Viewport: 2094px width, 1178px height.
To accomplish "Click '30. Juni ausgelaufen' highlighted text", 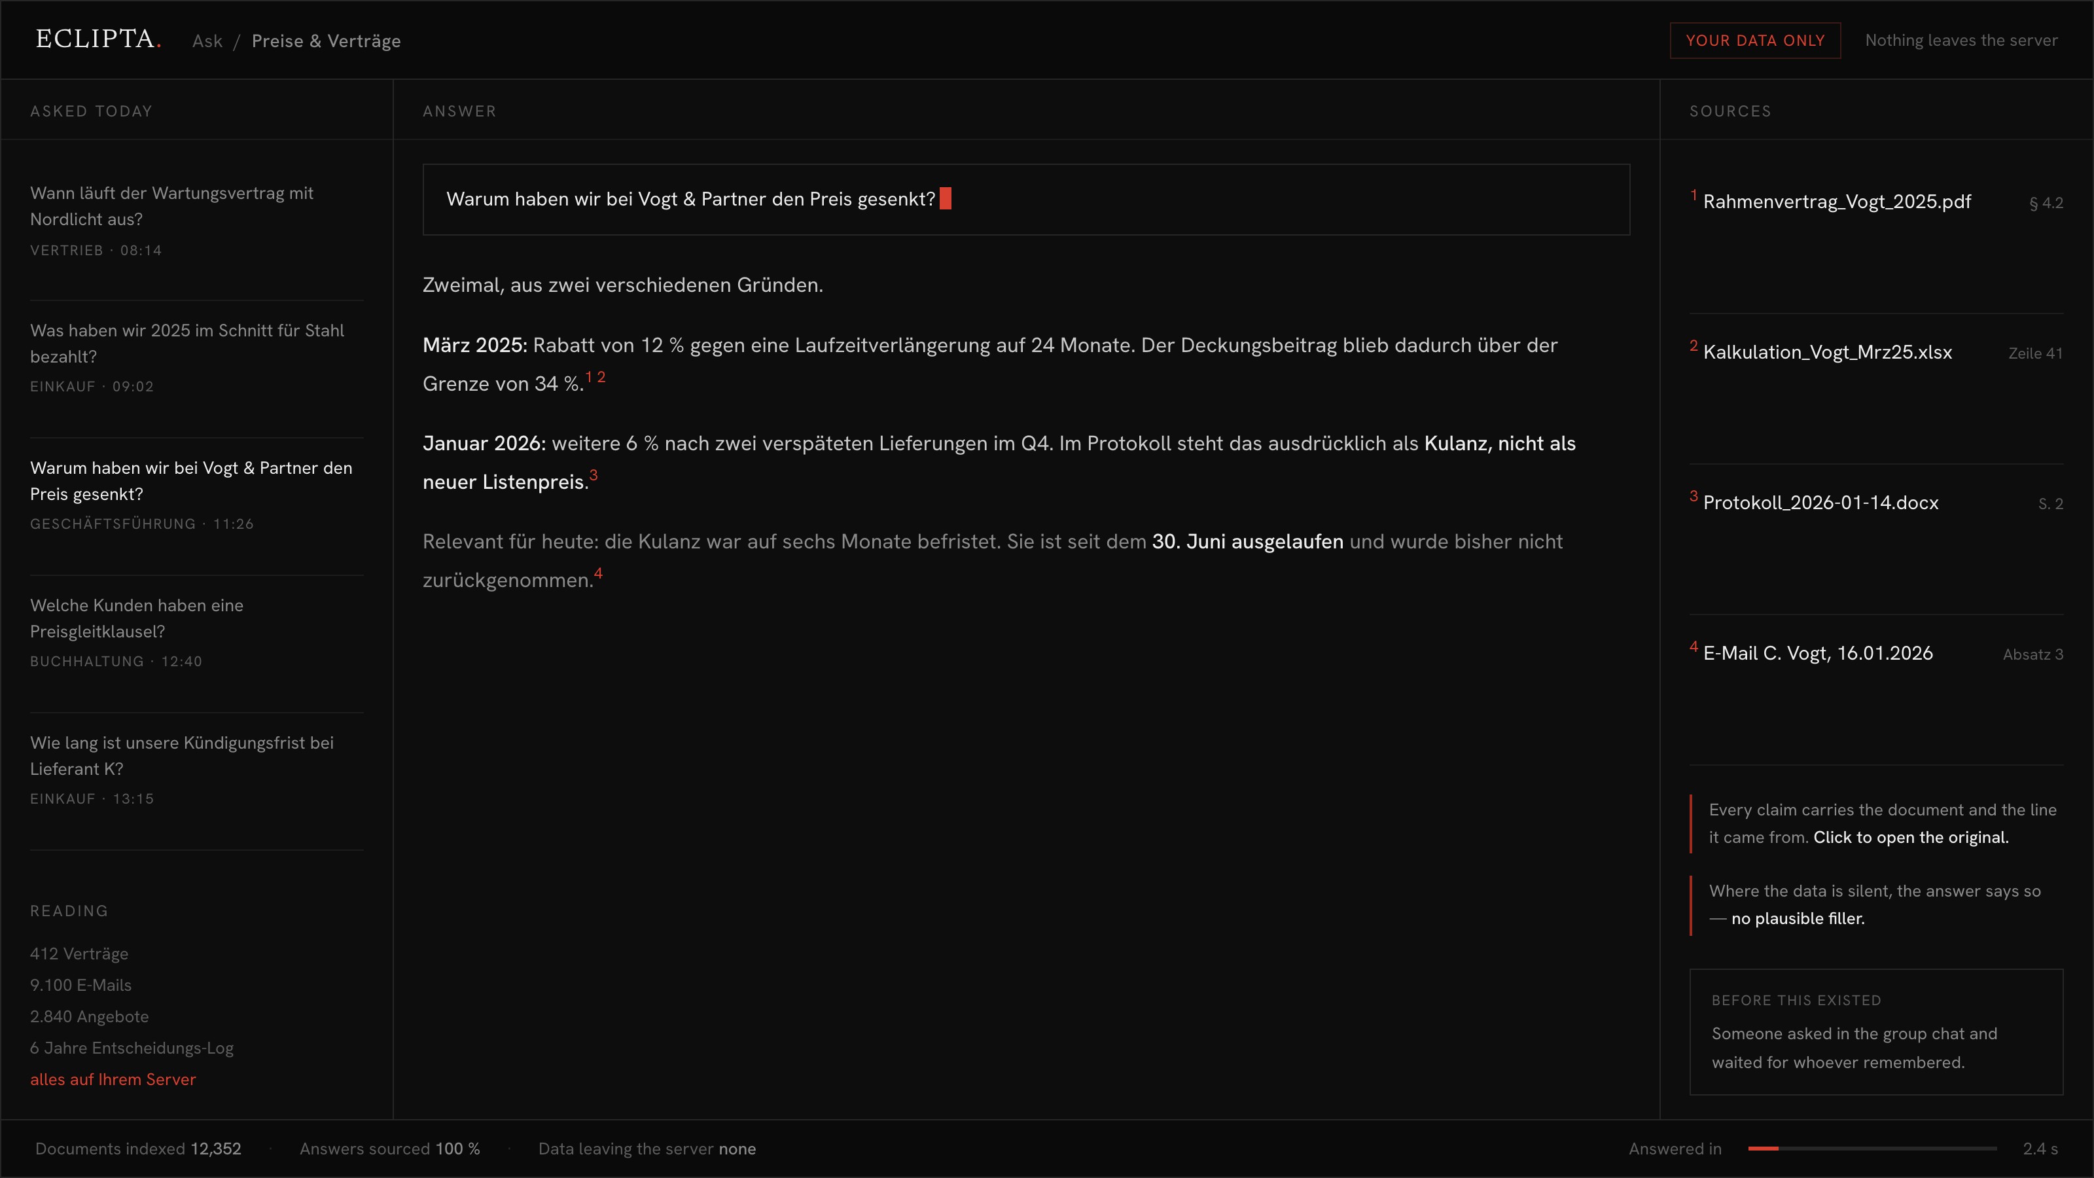I will (1247, 541).
